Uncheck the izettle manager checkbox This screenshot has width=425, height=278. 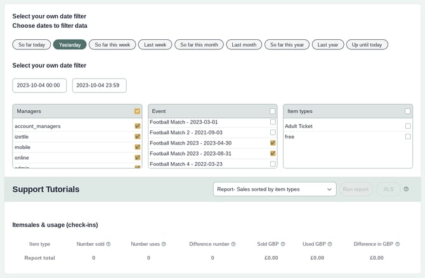[137, 136]
